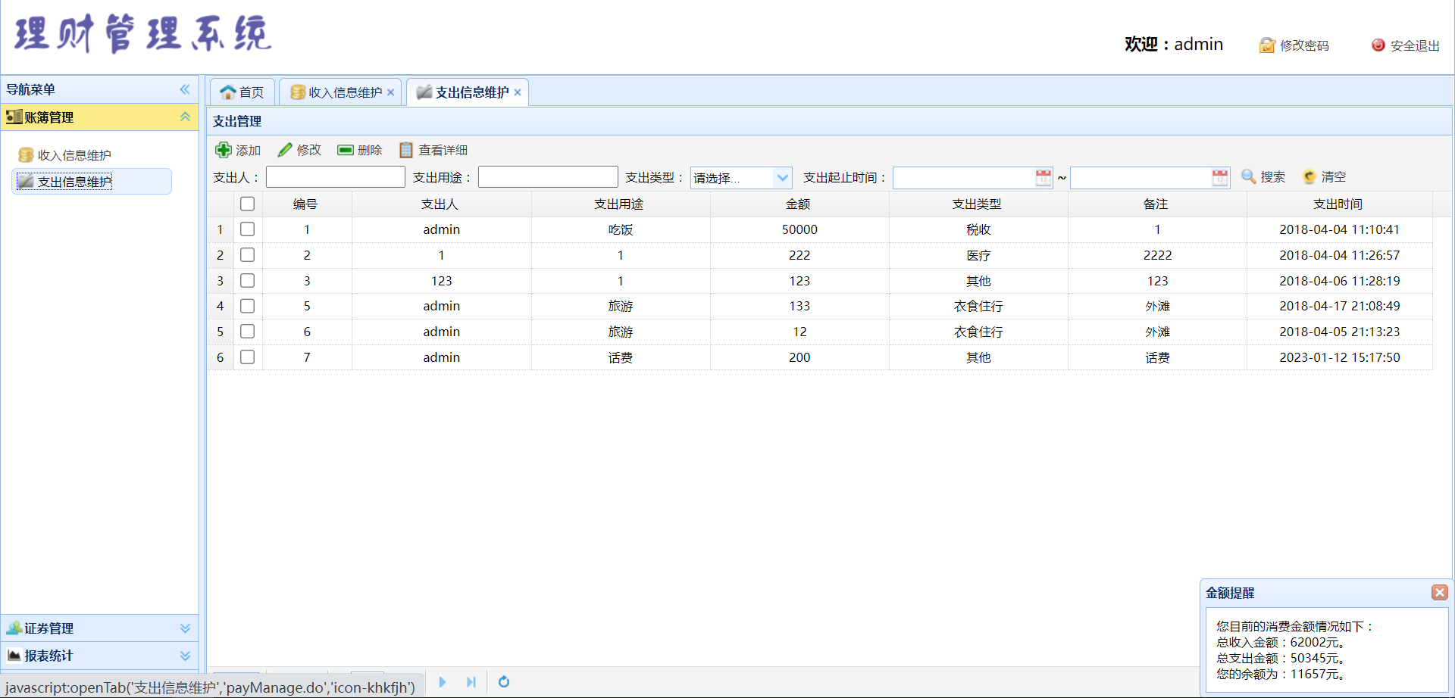1455x698 pixels.
Task: Switch to the 首页 tab
Action: click(242, 92)
